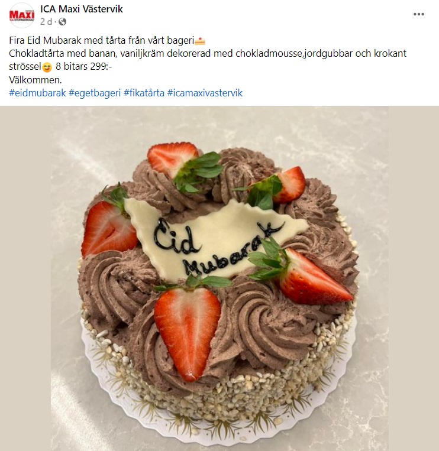The width and height of the screenshot is (439, 451).
Task: Click the 'Välkommen.' line of post text
Action: (x=35, y=80)
